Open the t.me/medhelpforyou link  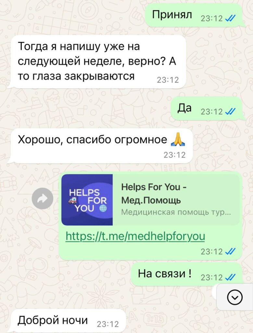click(x=135, y=236)
